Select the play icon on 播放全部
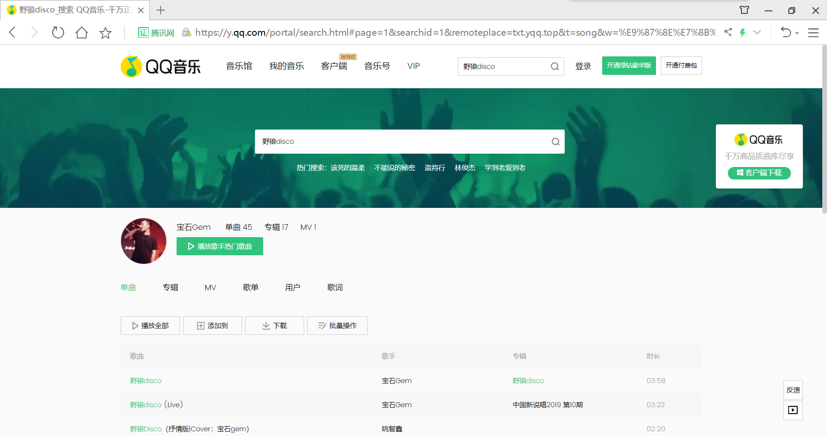The image size is (827, 436). tap(136, 326)
